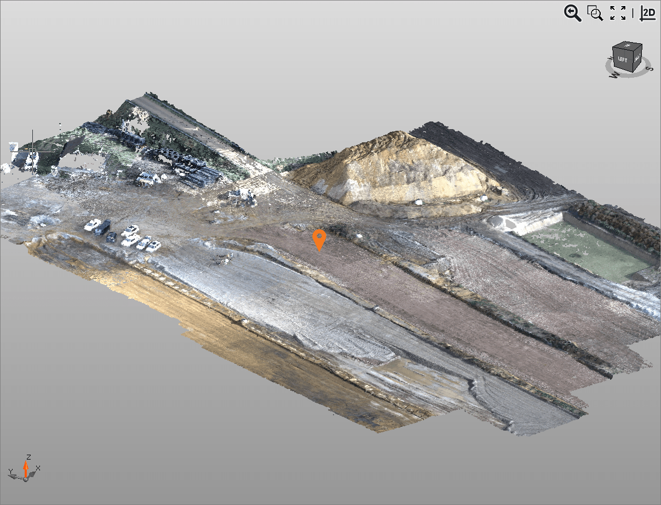Click the zoom previous magnifier icon
Image resolution: width=661 pixels, height=505 pixels.
tap(572, 13)
